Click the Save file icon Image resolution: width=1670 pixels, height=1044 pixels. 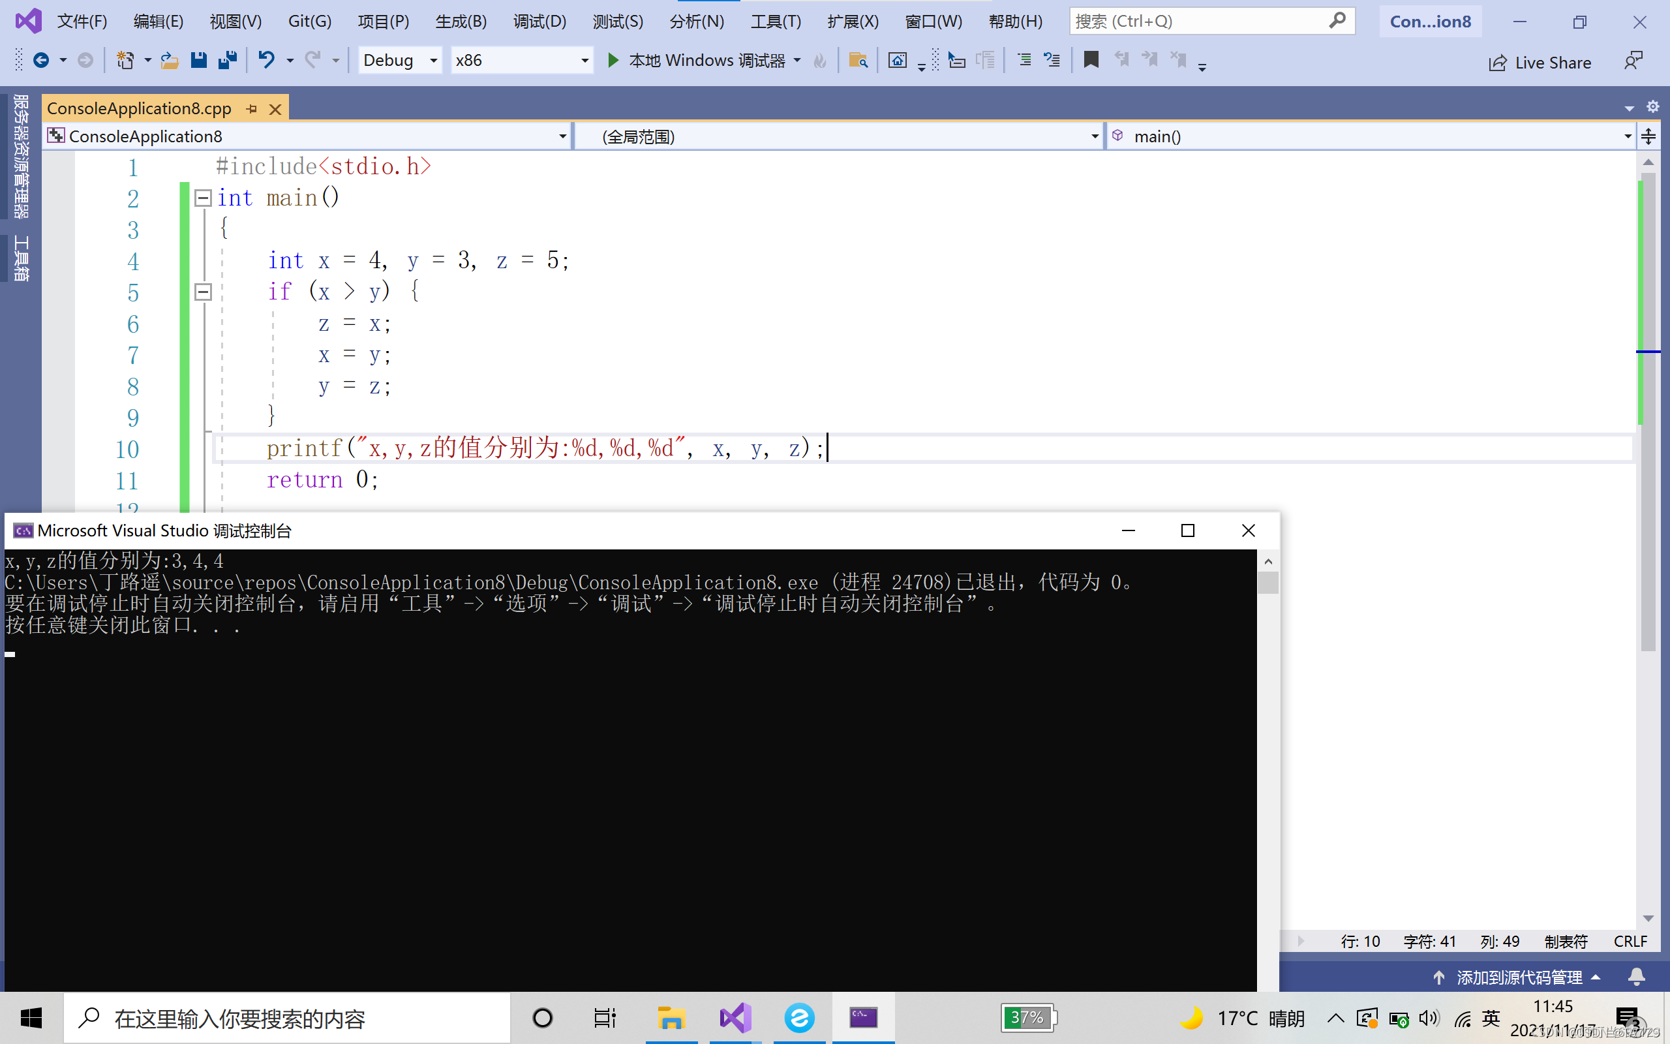pyautogui.click(x=199, y=61)
